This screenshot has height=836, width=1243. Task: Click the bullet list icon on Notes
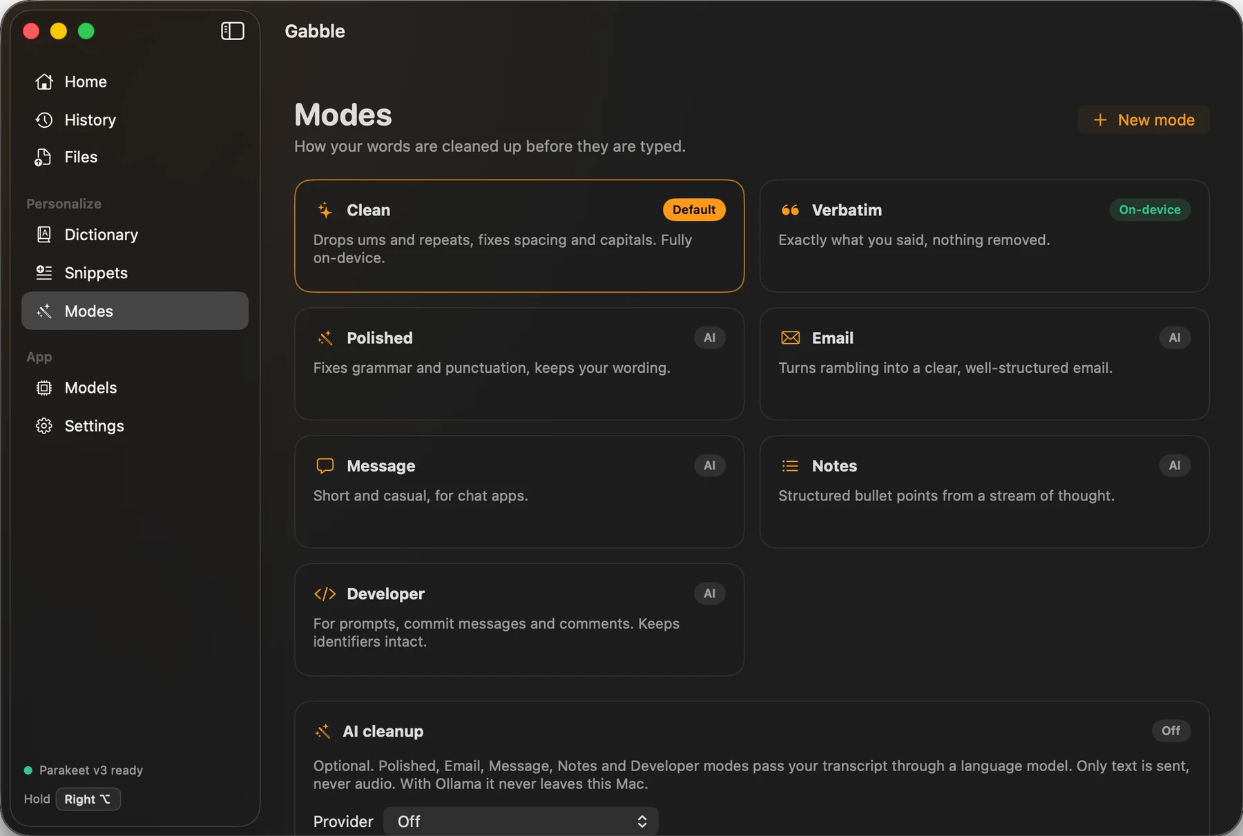(790, 466)
